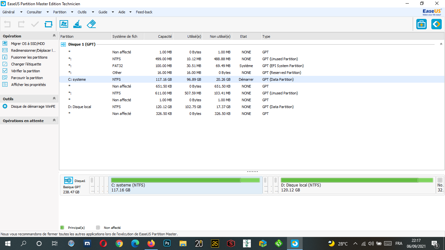The image size is (445, 250).
Task: Apply pending operations with the checkmark icon
Action: (35, 24)
